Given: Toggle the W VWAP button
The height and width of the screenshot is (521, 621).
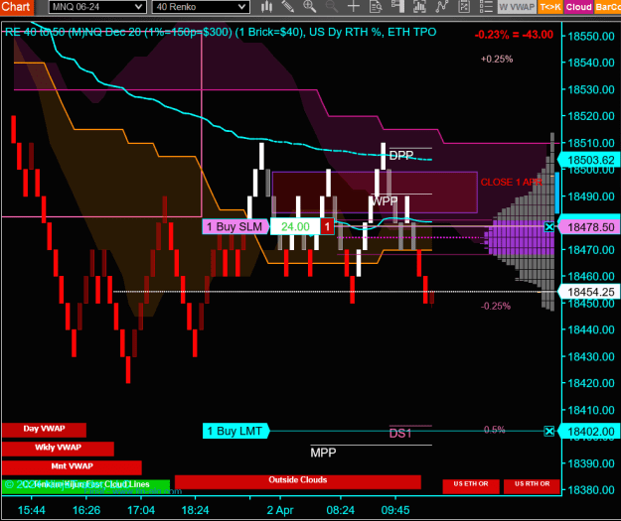Looking at the screenshot, I should coord(517,7).
